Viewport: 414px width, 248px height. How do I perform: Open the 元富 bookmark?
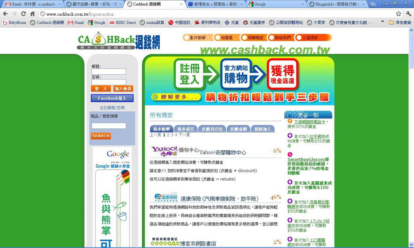(x=232, y=23)
